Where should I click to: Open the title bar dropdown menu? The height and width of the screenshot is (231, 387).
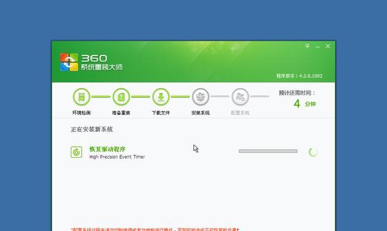307,46
